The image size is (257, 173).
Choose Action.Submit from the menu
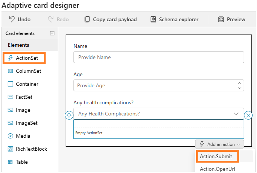pyautogui.click(x=216, y=156)
